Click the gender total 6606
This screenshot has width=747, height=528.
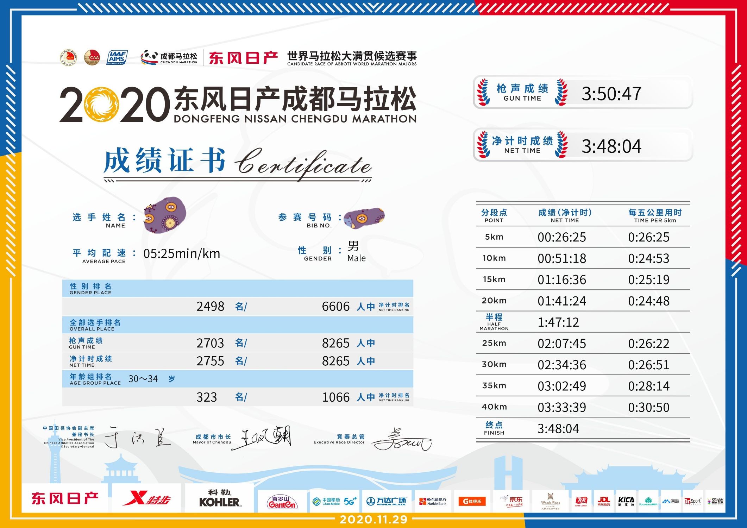tap(336, 307)
